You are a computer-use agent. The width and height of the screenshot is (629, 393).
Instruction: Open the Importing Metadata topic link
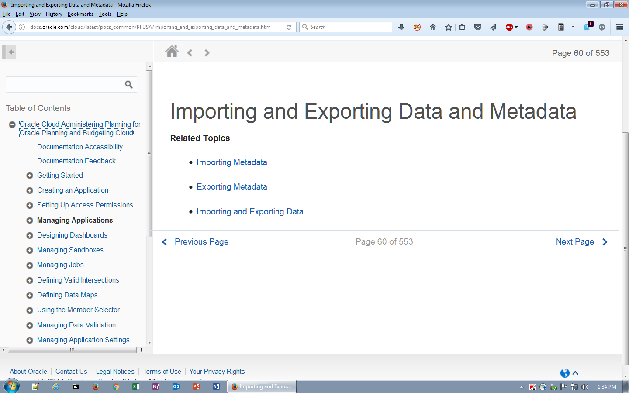coord(232,162)
